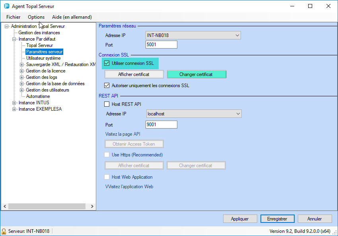The width and height of the screenshot is (338, 236).
Task: Collapse the Instance Par défaut node
Action: point(14,39)
